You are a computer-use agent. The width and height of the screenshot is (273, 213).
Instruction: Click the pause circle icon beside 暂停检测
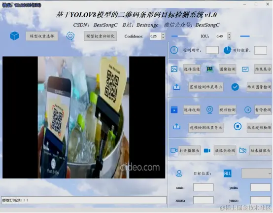[x=248, y=110]
